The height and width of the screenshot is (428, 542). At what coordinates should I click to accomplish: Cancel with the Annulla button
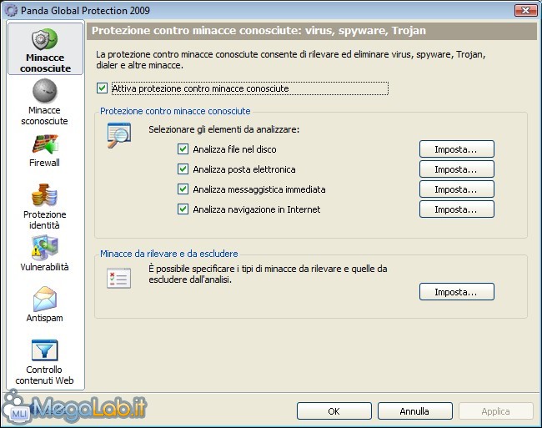(x=414, y=411)
